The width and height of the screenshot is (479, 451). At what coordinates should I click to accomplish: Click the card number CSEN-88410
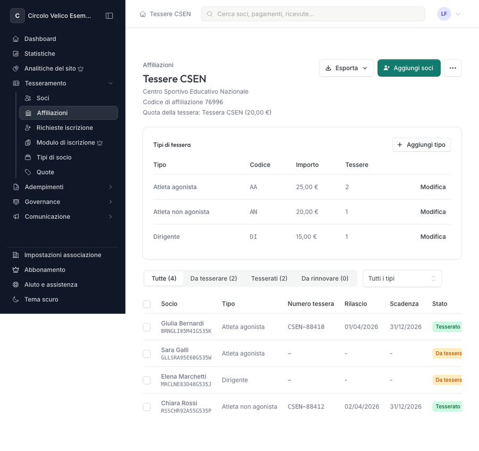point(306,327)
